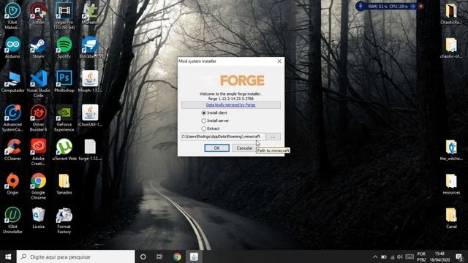Click the OK button in Forge installer
468x263 pixels.
pyautogui.click(x=216, y=148)
